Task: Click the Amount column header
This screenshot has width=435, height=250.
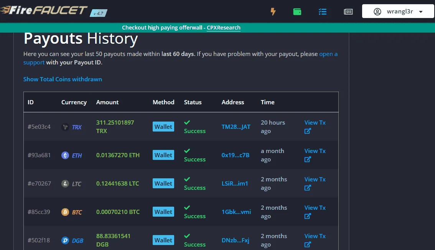Action: tap(107, 102)
